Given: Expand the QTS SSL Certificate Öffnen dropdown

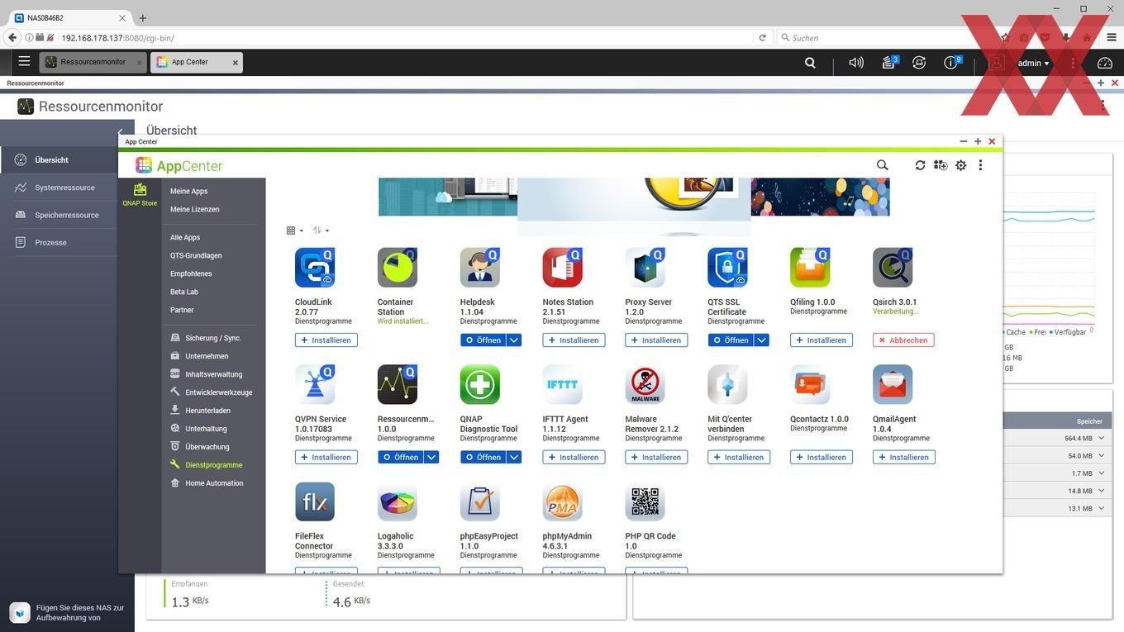Looking at the screenshot, I should pos(762,340).
